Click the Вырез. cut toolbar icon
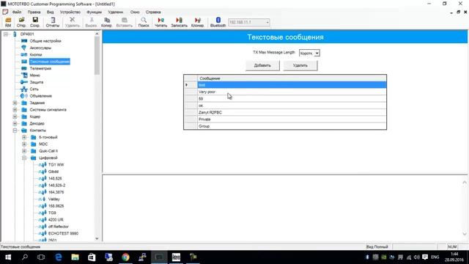Image resolution: width=469 pixels, height=264 pixels. 91,22
